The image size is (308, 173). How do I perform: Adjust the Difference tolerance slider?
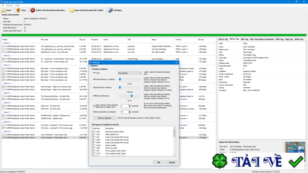tap(131, 96)
